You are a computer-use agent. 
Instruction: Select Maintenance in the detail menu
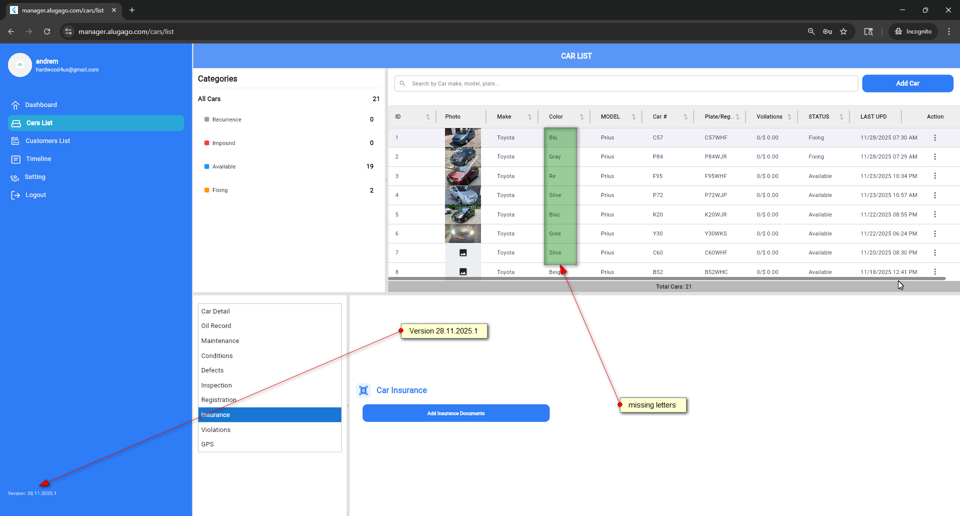pyautogui.click(x=220, y=341)
